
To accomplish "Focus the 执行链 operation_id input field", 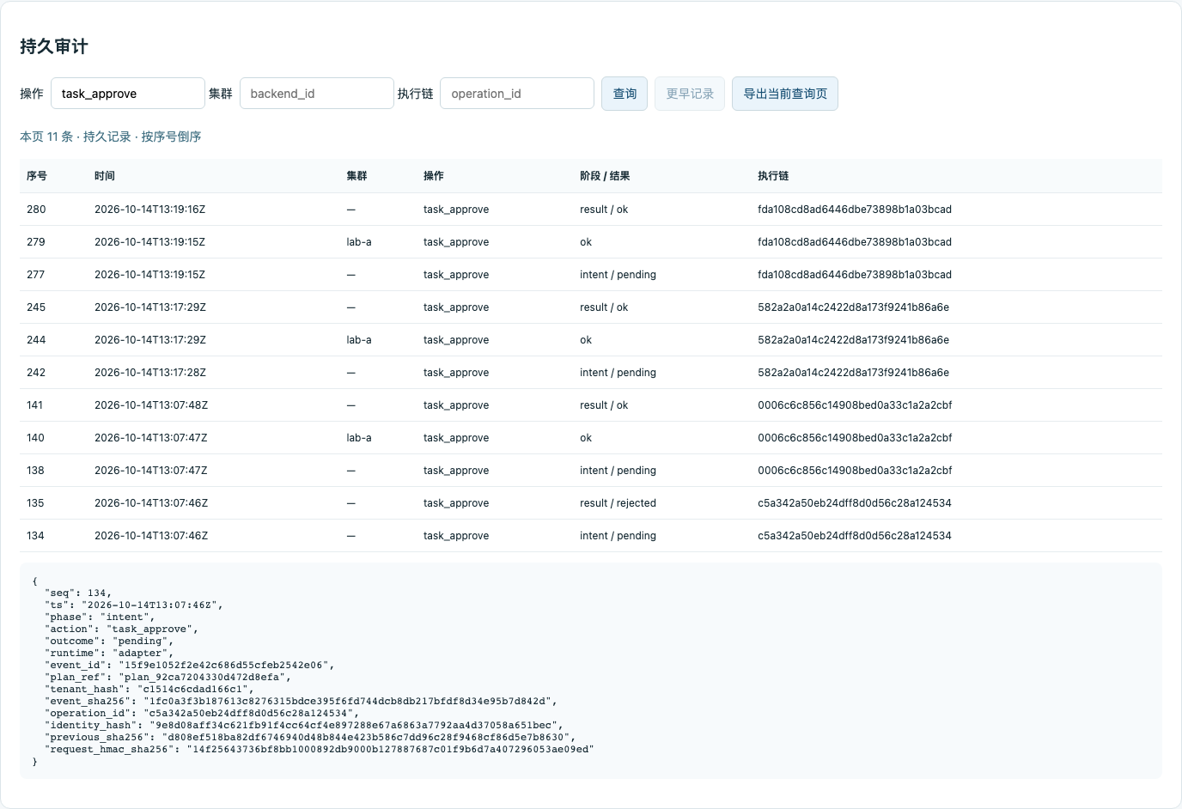I will coord(517,94).
